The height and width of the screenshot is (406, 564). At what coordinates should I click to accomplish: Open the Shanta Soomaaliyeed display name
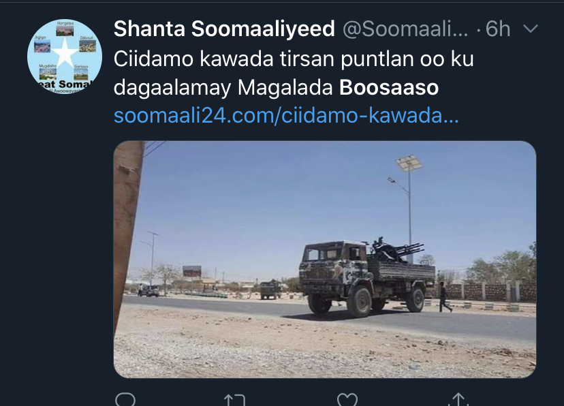224,29
